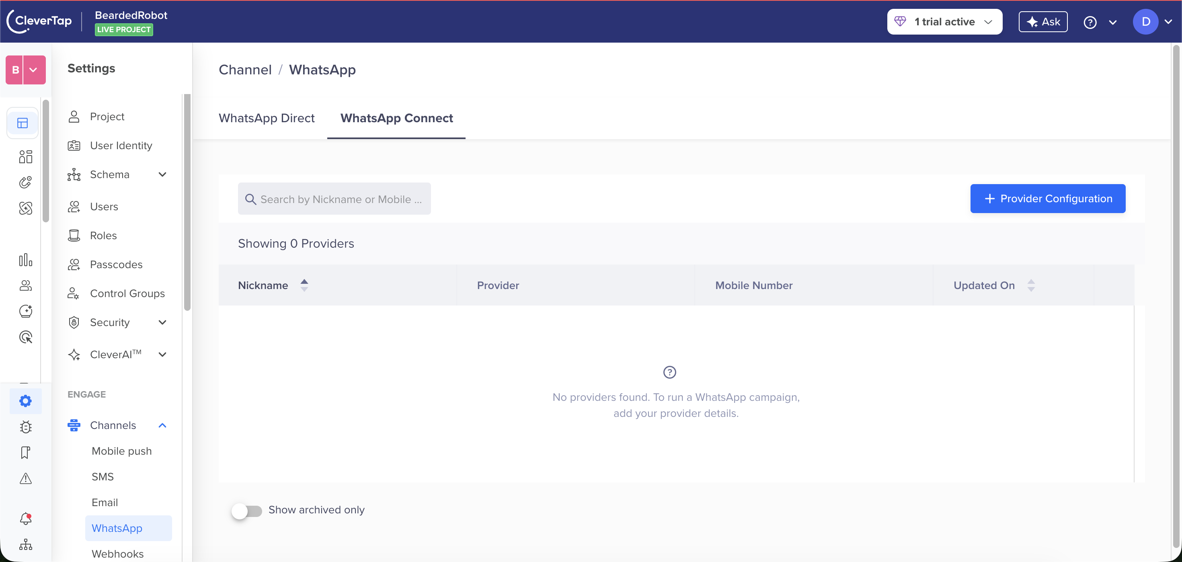Click the settings sidebar scrollbar
1182x562 pixels.
(187, 202)
